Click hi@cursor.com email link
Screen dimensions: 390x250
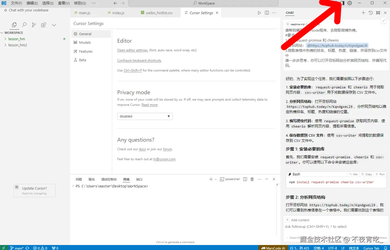(x=164, y=159)
